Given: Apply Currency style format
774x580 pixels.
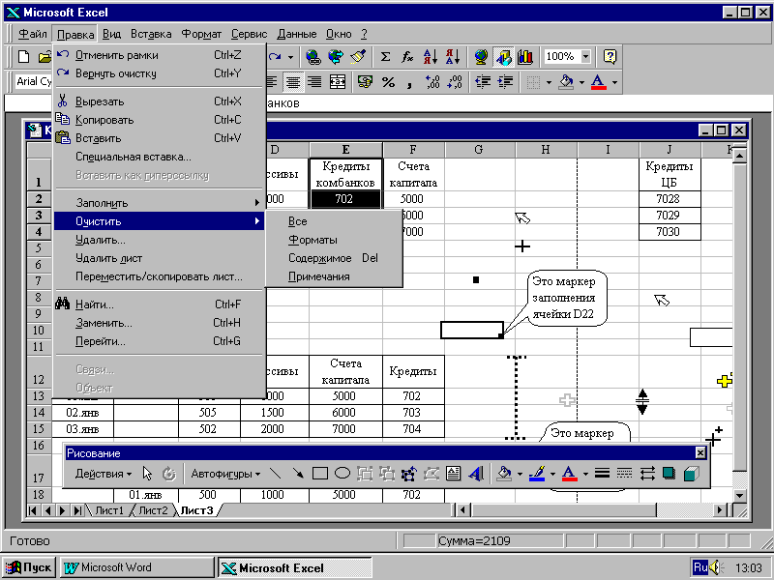Looking at the screenshot, I should pyautogui.click(x=366, y=82).
